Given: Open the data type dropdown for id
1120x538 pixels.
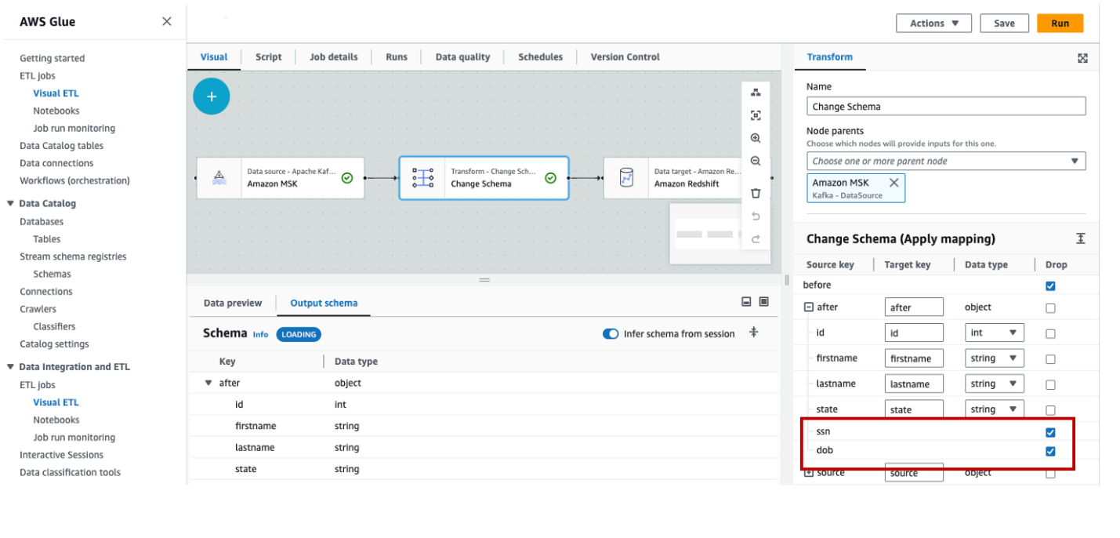Looking at the screenshot, I should pyautogui.click(x=995, y=333).
